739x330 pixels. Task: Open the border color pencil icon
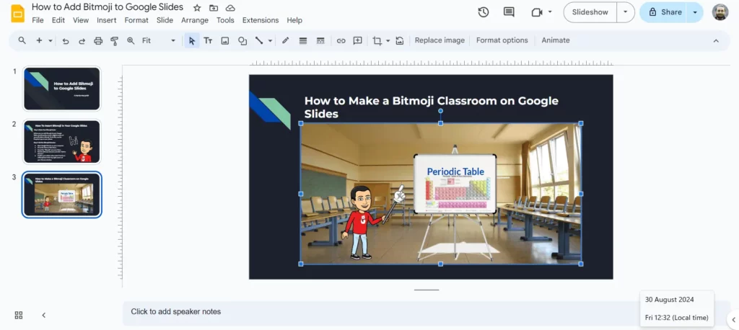click(286, 41)
